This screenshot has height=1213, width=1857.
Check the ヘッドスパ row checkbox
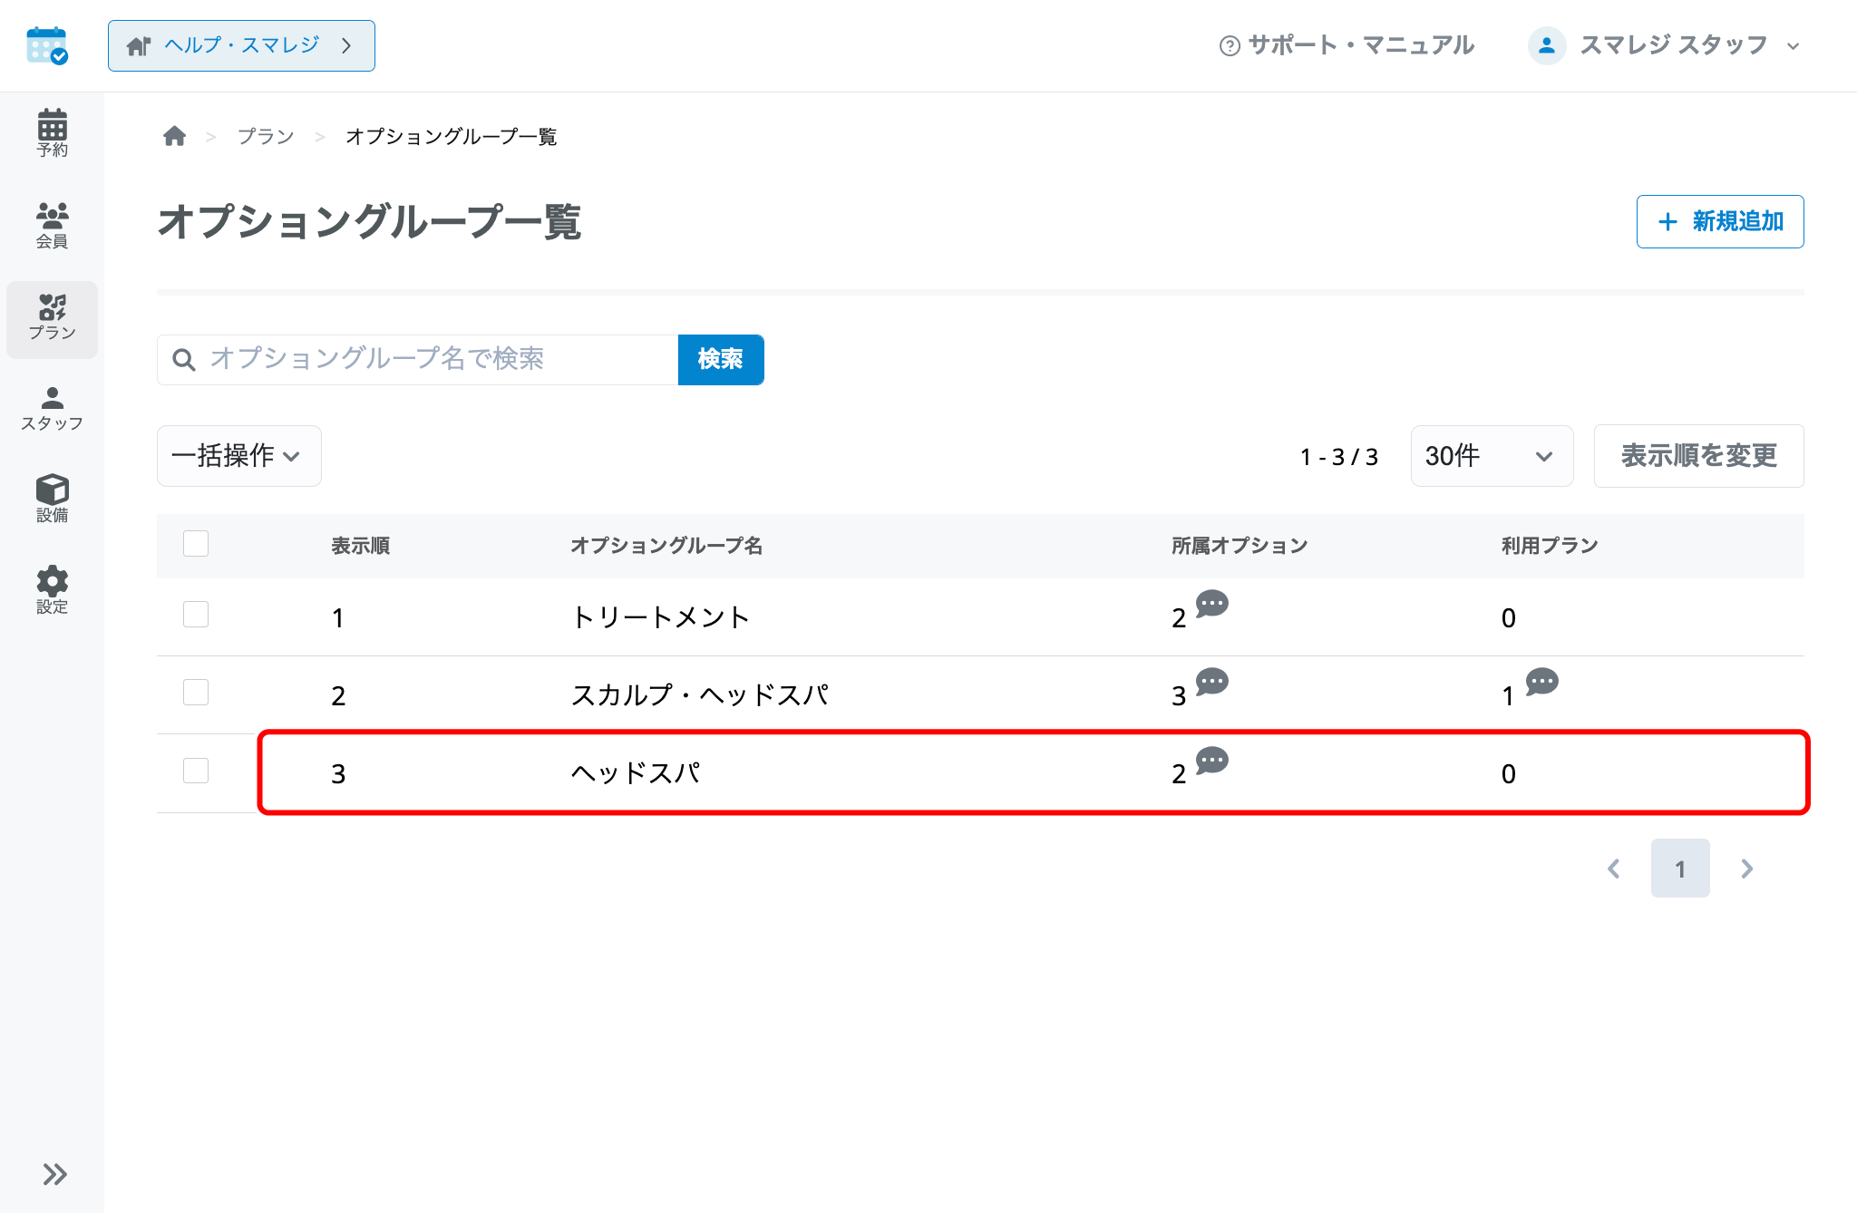(196, 771)
